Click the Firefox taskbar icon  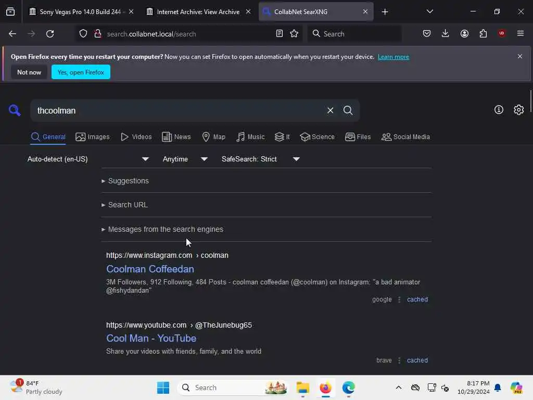point(326,387)
